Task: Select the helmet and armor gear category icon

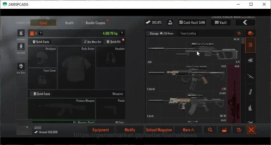Action: tap(251, 60)
